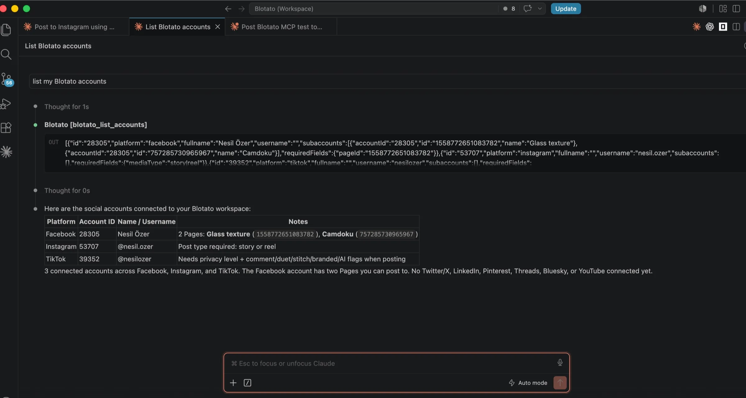Open the customize layout icon

[x=723, y=9]
